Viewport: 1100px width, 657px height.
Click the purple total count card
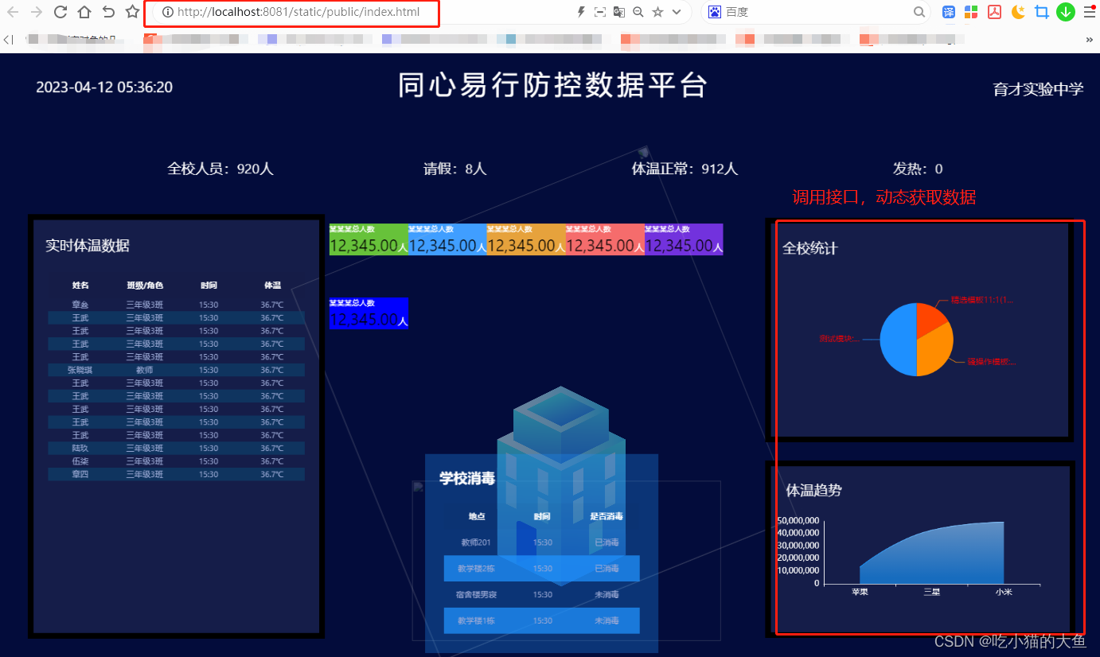pos(684,239)
